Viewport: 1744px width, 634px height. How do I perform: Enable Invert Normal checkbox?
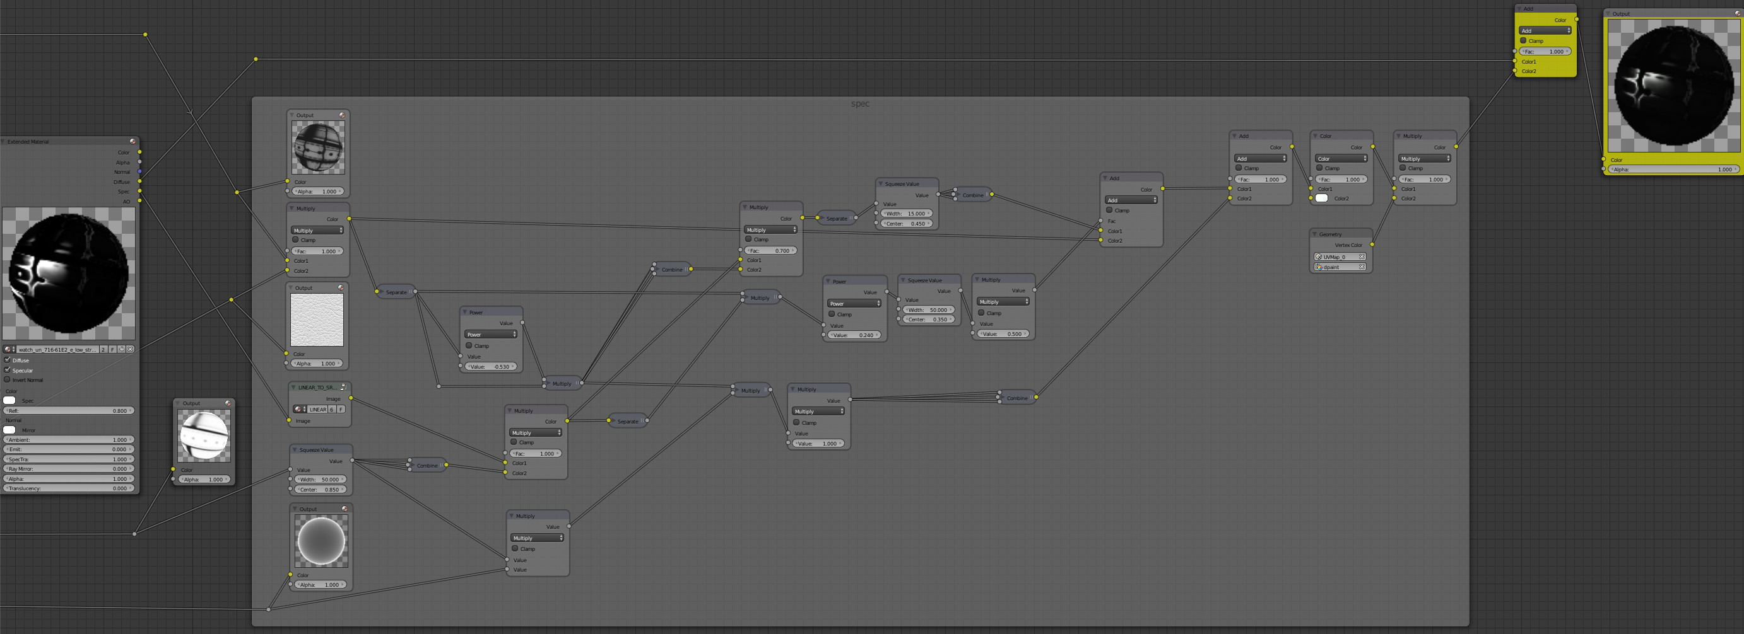8,380
